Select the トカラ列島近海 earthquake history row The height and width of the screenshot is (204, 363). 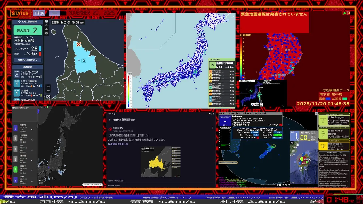(28, 83)
